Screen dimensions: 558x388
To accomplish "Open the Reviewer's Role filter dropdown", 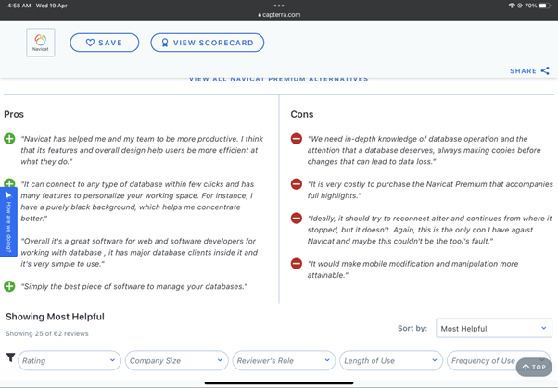I will pyautogui.click(x=283, y=360).
